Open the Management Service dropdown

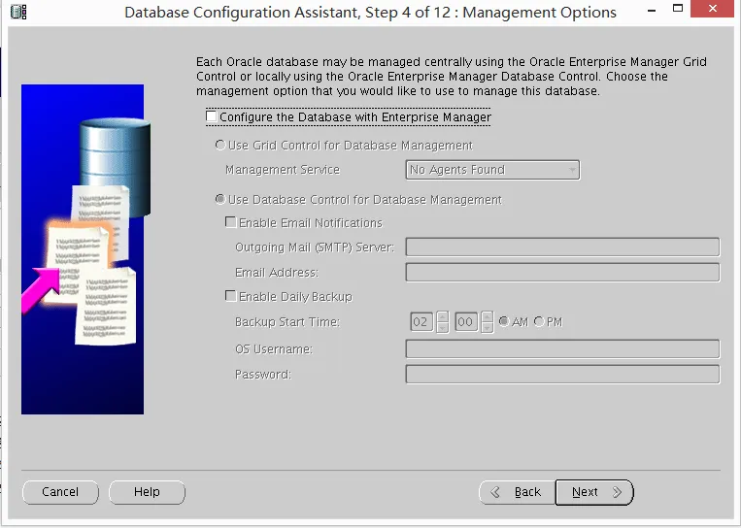tap(492, 170)
